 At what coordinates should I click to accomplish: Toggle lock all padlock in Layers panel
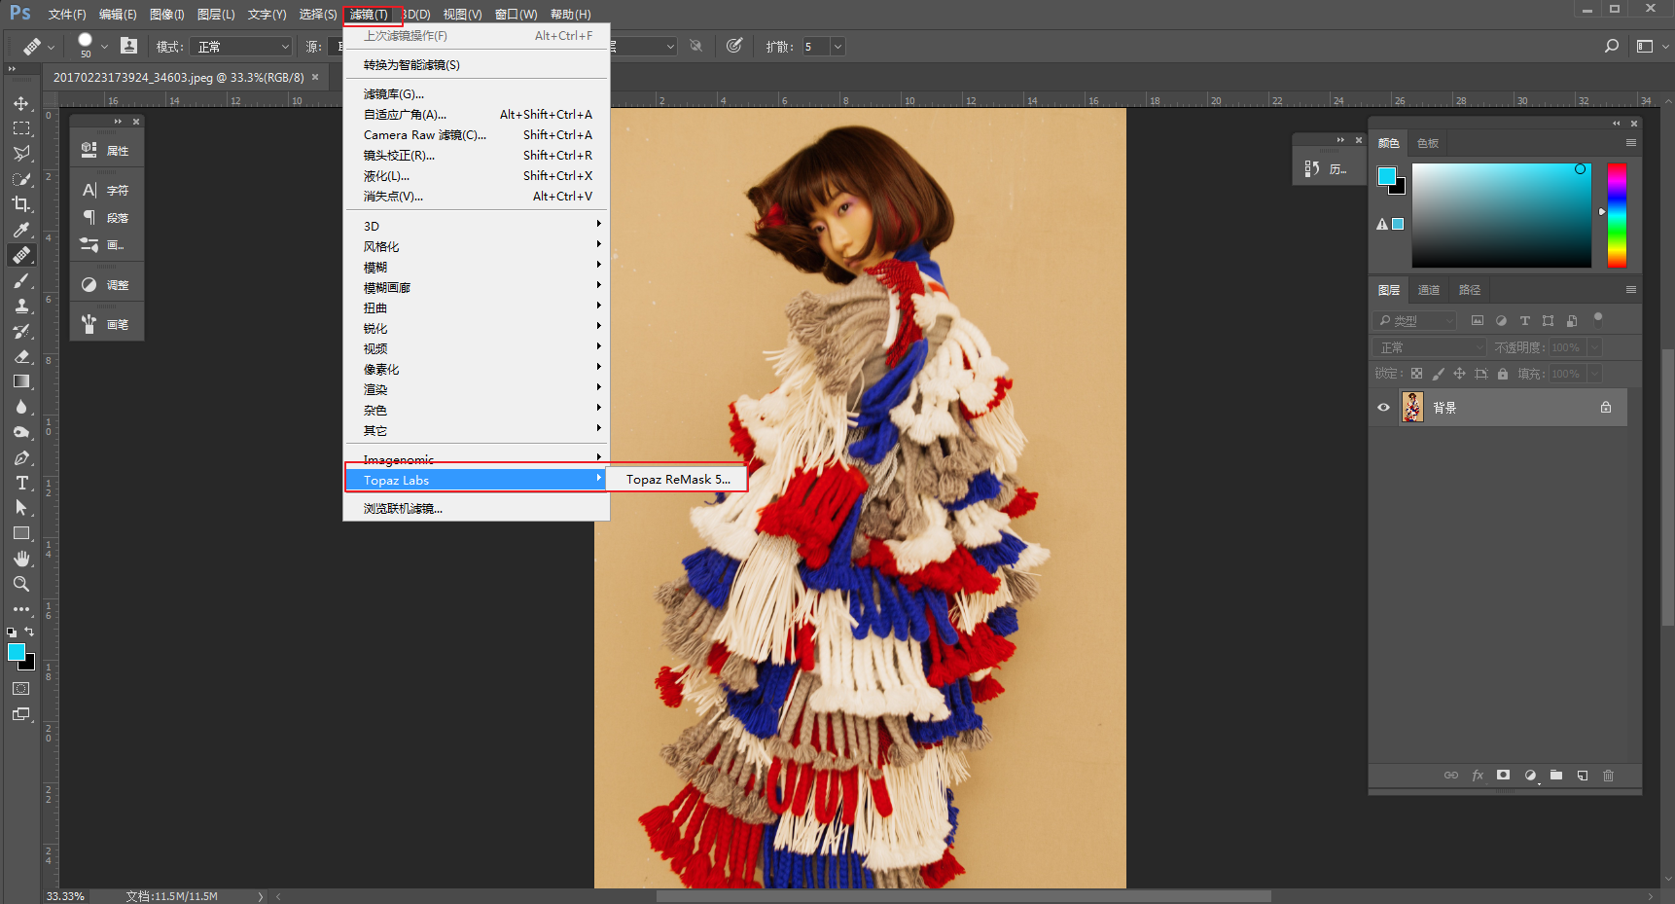click(x=1503, y=374)
